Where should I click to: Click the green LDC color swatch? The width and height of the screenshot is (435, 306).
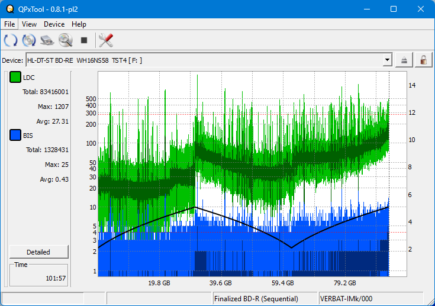click(15, 78)
